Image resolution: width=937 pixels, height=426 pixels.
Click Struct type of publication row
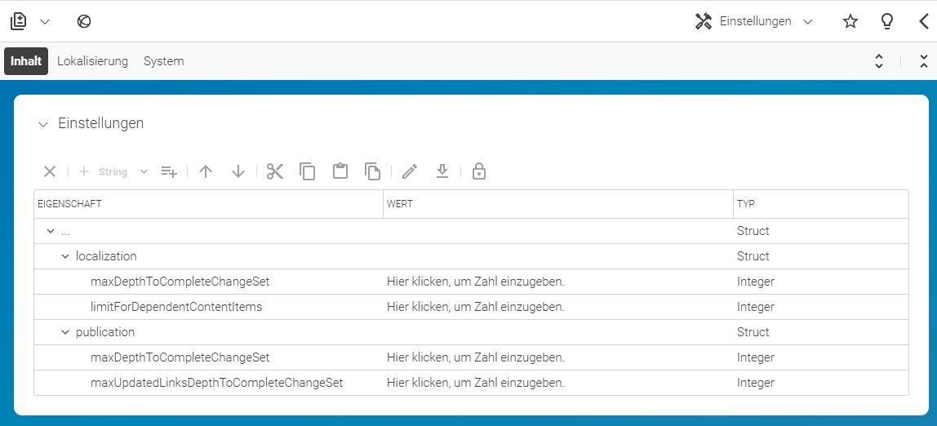[x=753, y=332]
